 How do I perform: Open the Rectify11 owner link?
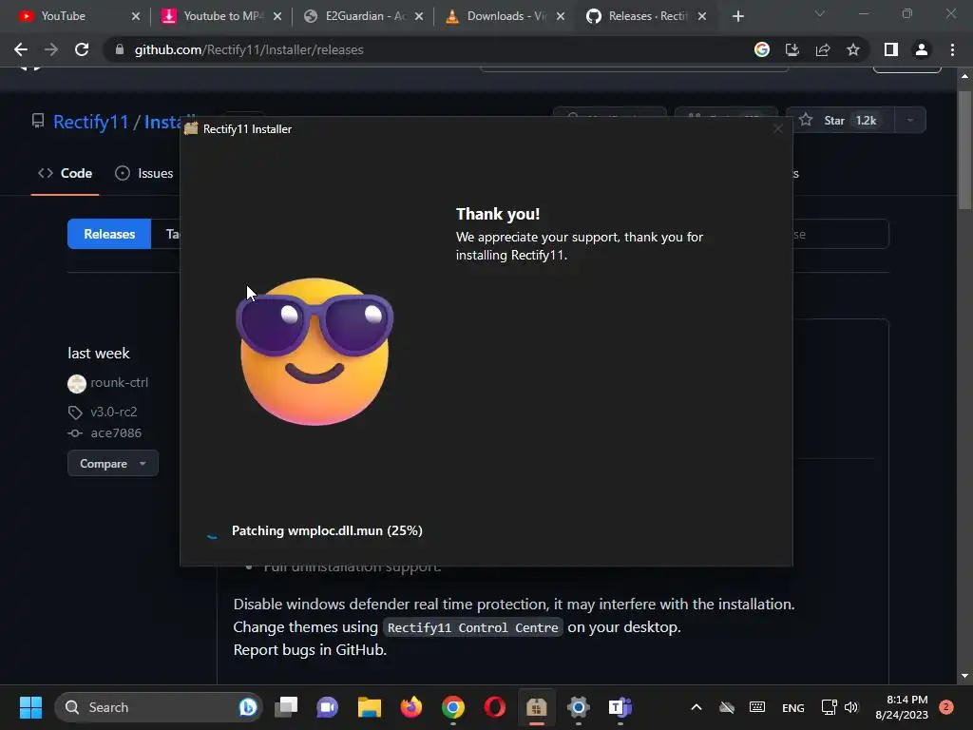coord(90,122)
